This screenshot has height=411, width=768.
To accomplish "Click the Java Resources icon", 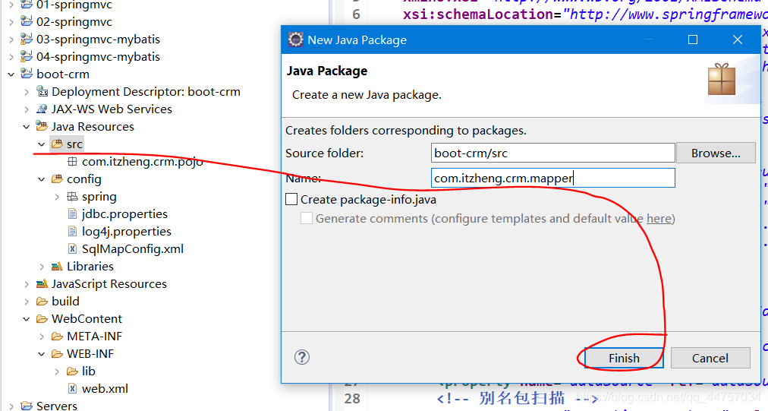I will [x=42, y=127].
